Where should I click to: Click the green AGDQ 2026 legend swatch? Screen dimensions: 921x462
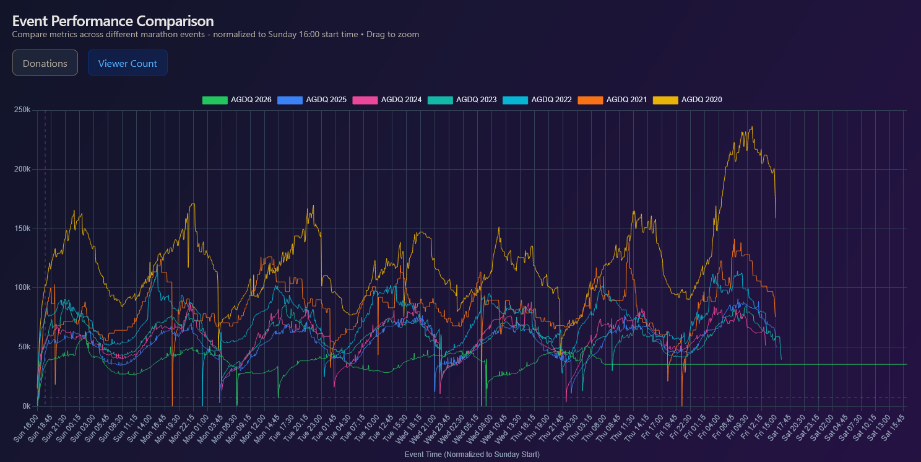pos(215,100)
